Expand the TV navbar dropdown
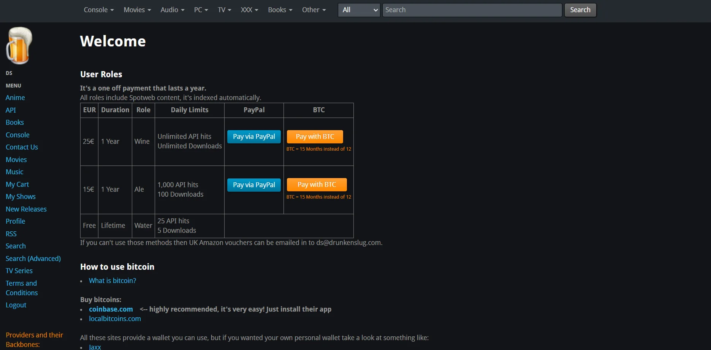The image size is (711, 350). tap(224, 10)
